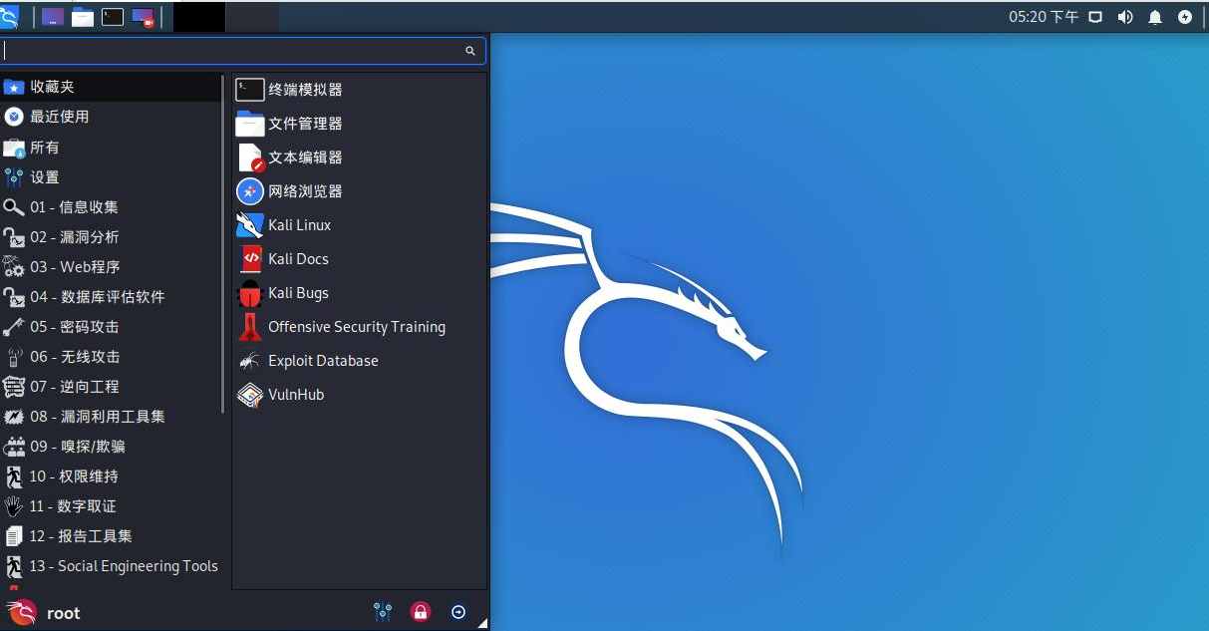This screenshot has width=1209, height=631.
Task: Launch 文本编辑器 text editor
Action: tap(359, 158)
